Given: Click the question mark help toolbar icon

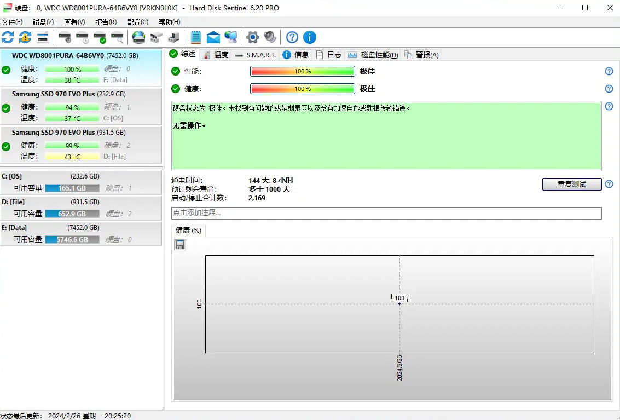Looking at the screenshot, I should (292, 37).
